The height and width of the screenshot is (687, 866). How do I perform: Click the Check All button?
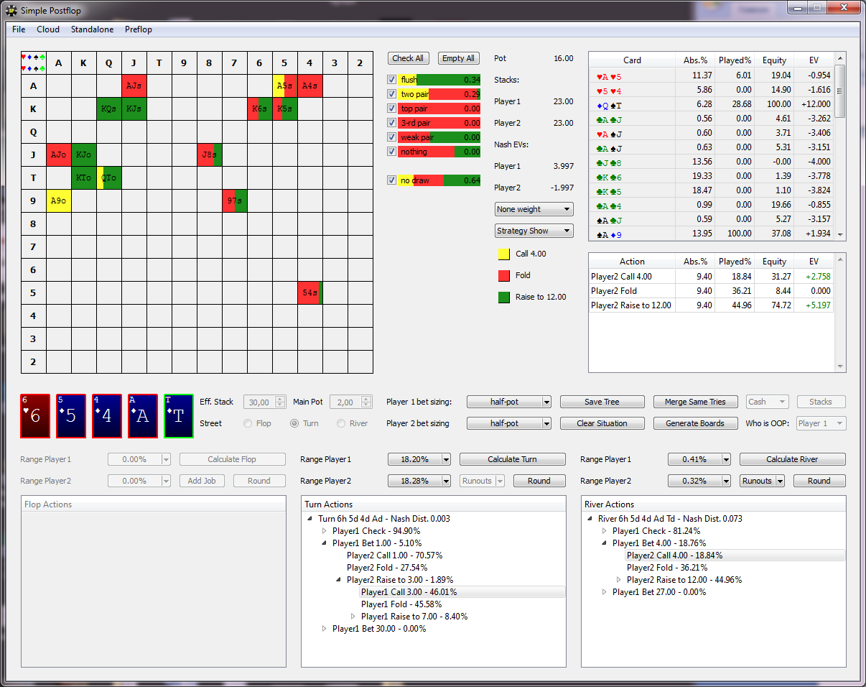point(408,58)
